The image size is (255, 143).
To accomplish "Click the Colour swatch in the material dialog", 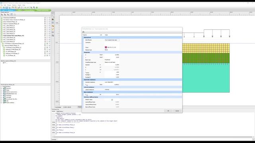I will click(106, 47).
